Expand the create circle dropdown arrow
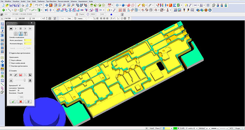 18,10
